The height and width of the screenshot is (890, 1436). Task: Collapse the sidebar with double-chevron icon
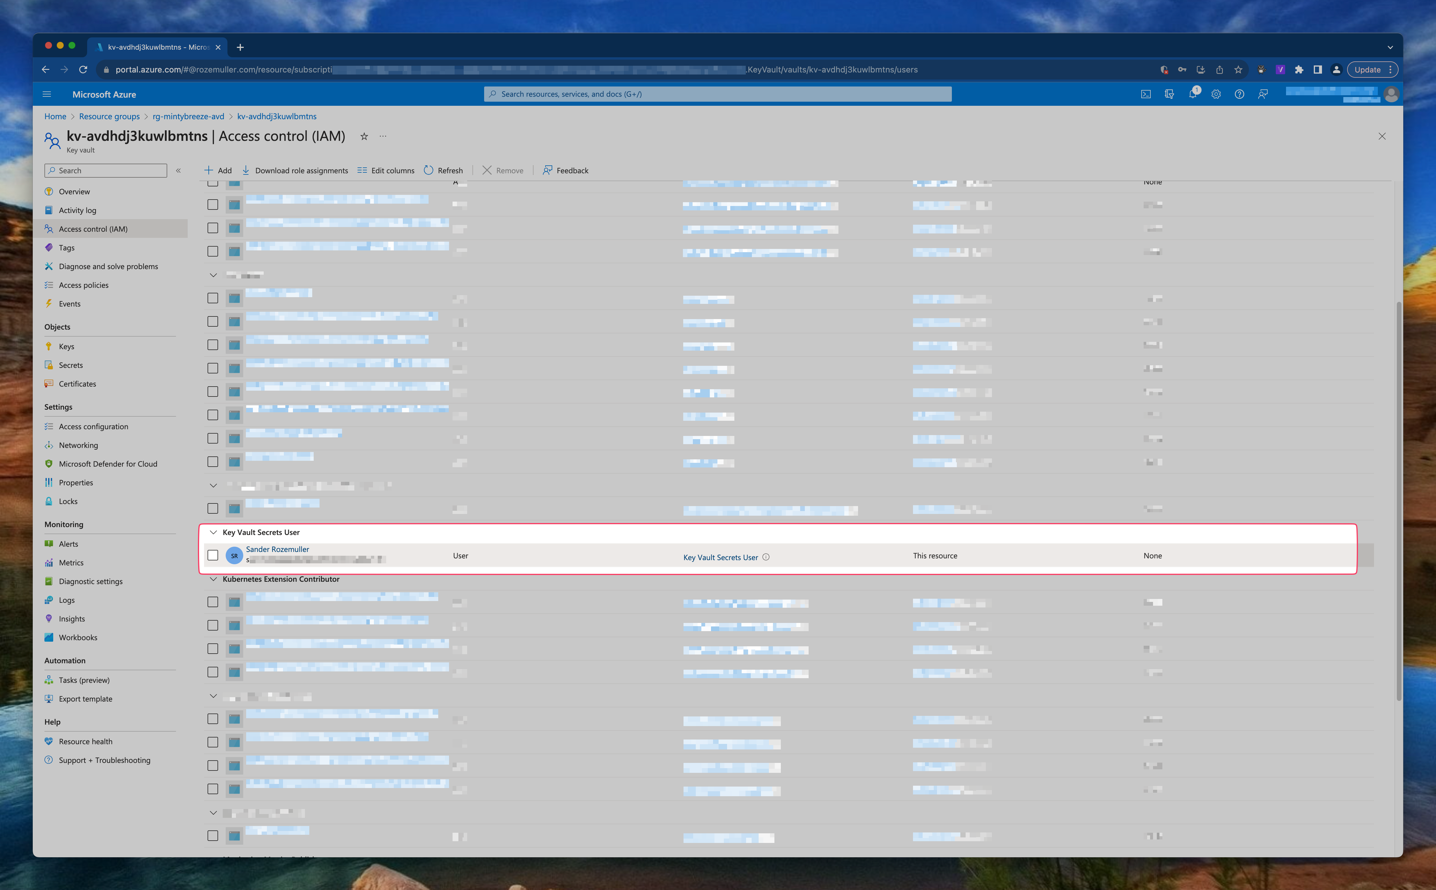point(178,171)
